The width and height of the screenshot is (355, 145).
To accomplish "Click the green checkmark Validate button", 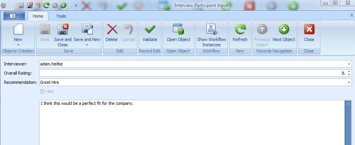I will [x=150, y=33].
